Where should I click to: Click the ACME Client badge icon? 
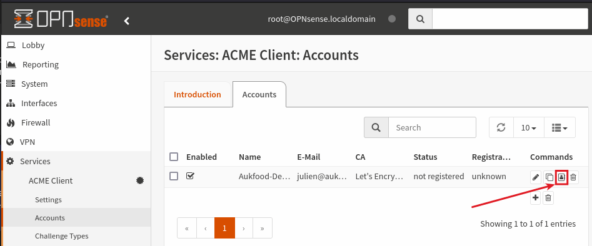tap(140, 180)
